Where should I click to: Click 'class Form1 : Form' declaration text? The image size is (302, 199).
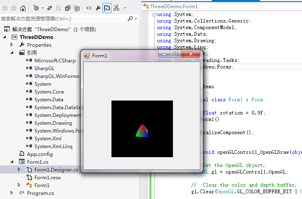coord(237,100)
